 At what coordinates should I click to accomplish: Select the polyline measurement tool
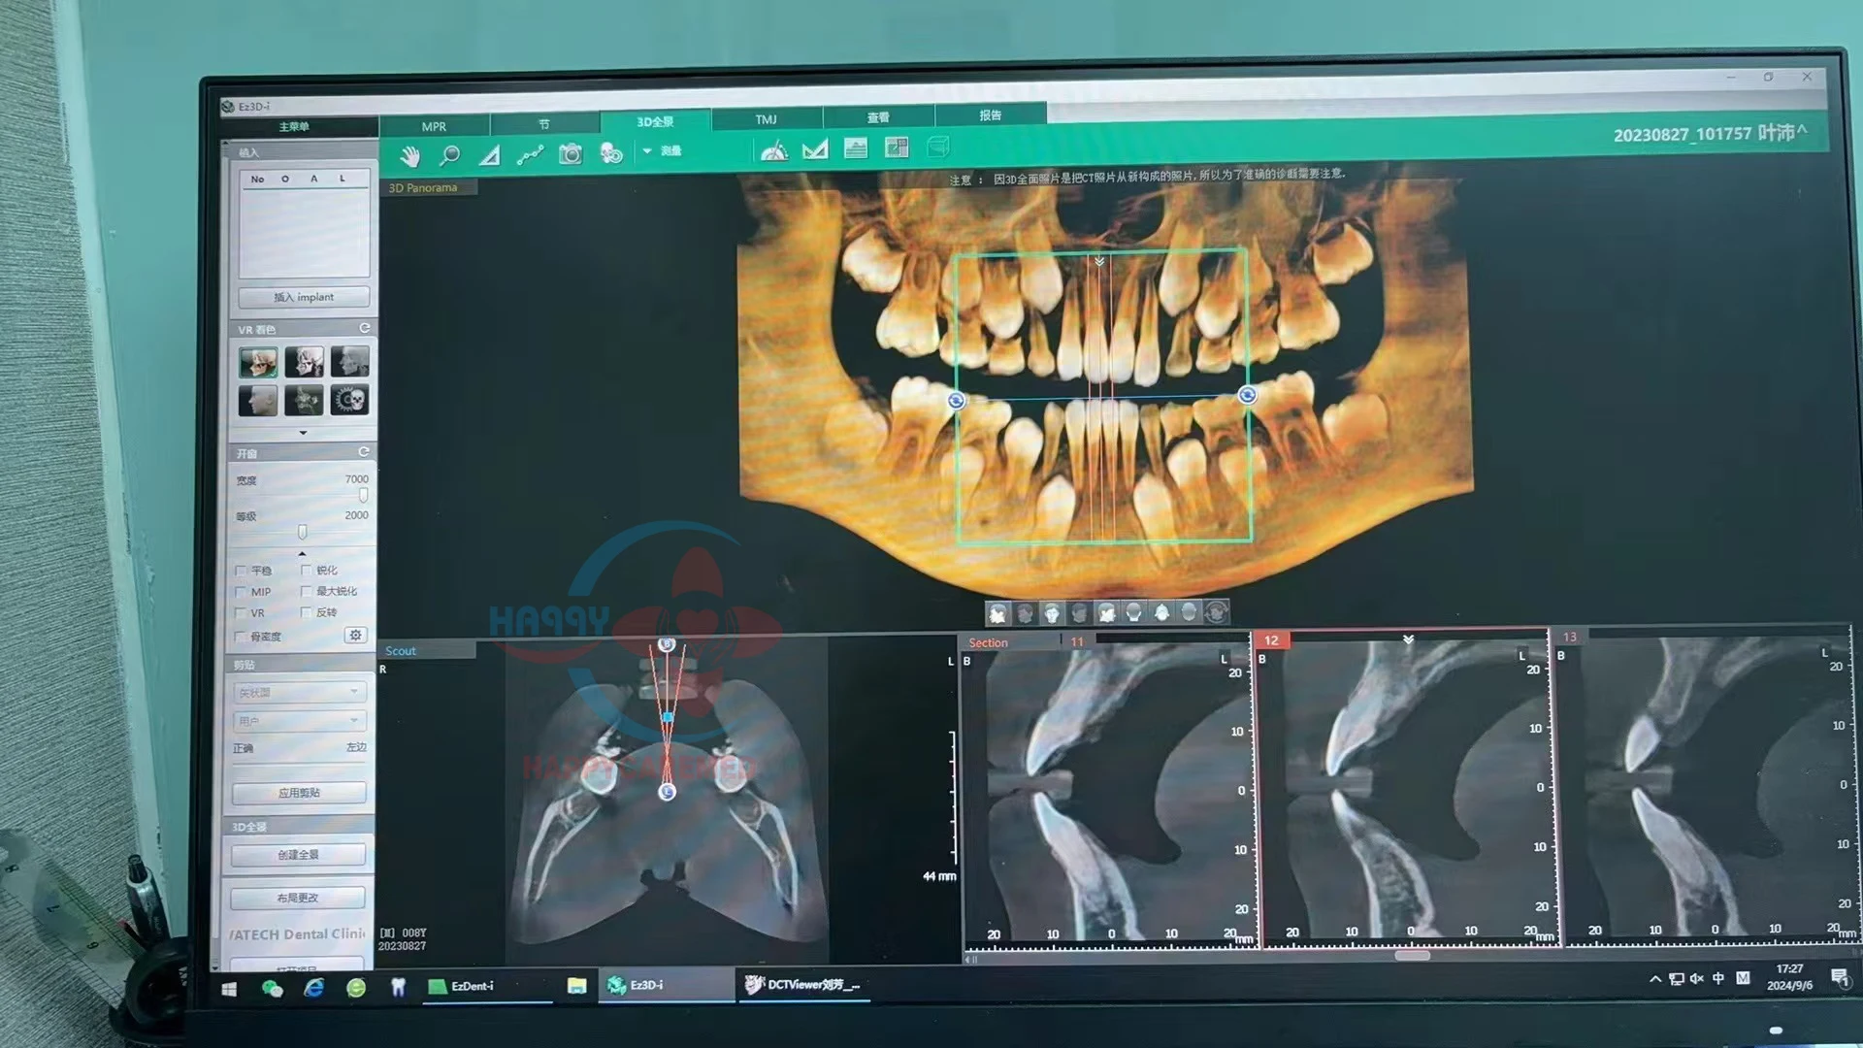(530, 155)
